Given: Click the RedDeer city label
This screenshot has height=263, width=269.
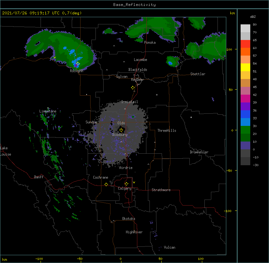Looking at the screenshot, I should tap(137, 80).
